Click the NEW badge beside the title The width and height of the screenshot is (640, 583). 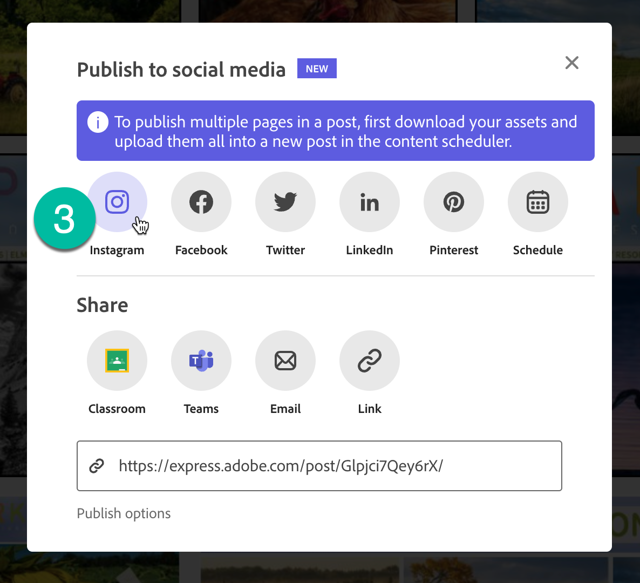317,68
